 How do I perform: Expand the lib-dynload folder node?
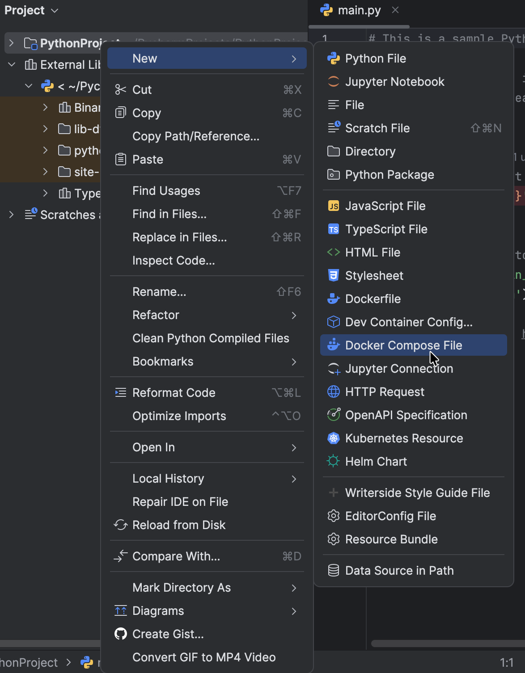pos(46,129)
